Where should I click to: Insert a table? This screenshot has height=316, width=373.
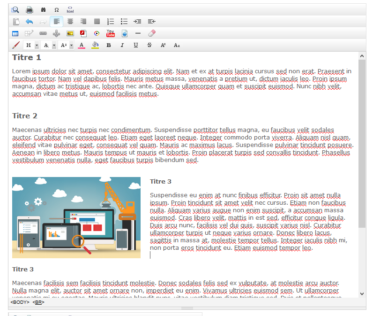[15, 33]
